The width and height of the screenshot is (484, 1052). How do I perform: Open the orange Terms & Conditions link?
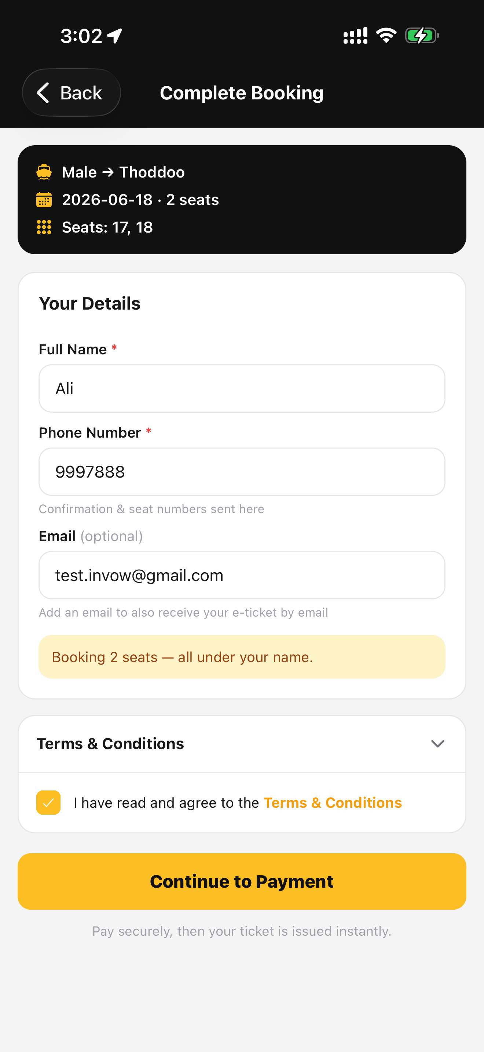click(333, 803)
